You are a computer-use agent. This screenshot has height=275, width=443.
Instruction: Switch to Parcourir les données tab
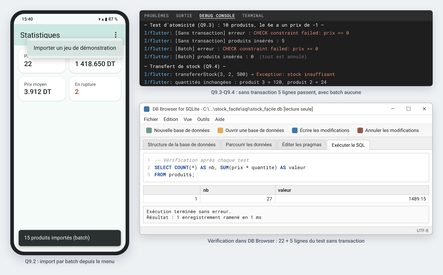[249, 145]
